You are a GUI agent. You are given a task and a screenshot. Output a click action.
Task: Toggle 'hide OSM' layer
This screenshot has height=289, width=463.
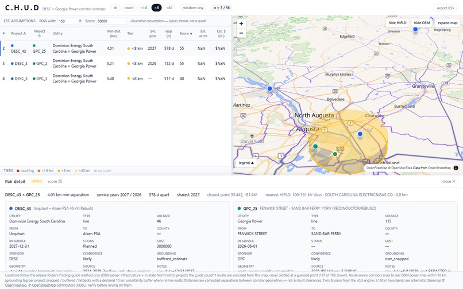point(422,23)
